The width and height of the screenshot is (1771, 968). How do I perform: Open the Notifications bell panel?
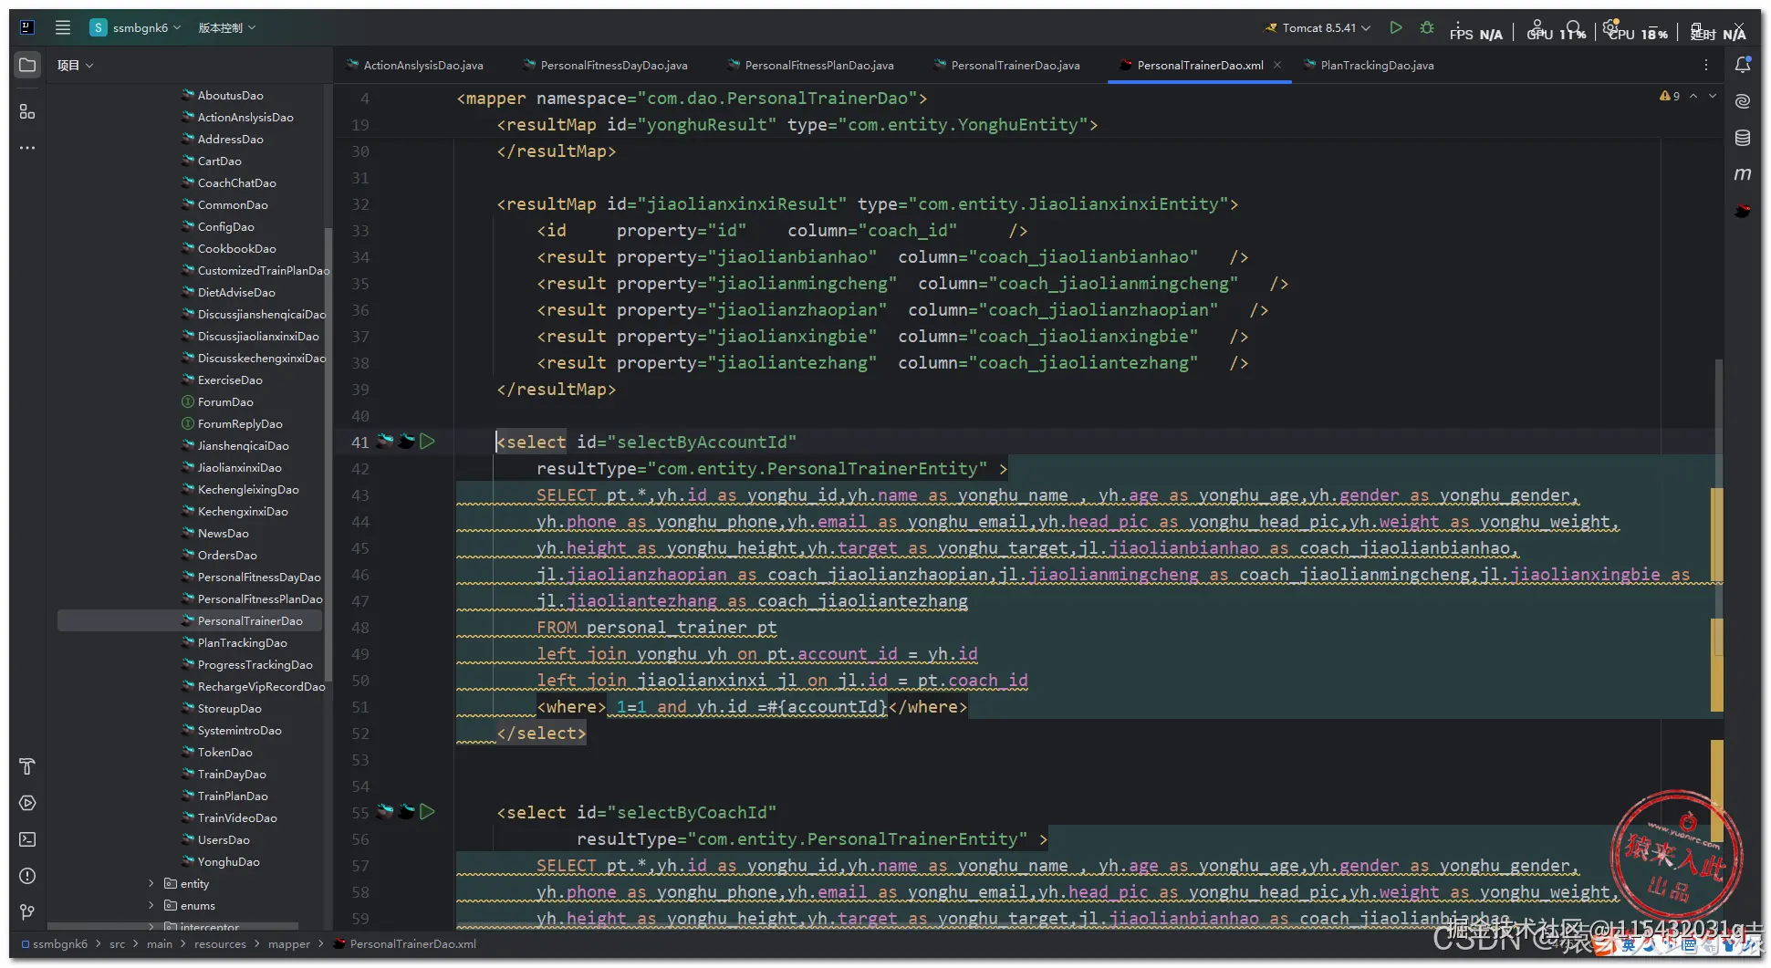(1742, 65)
